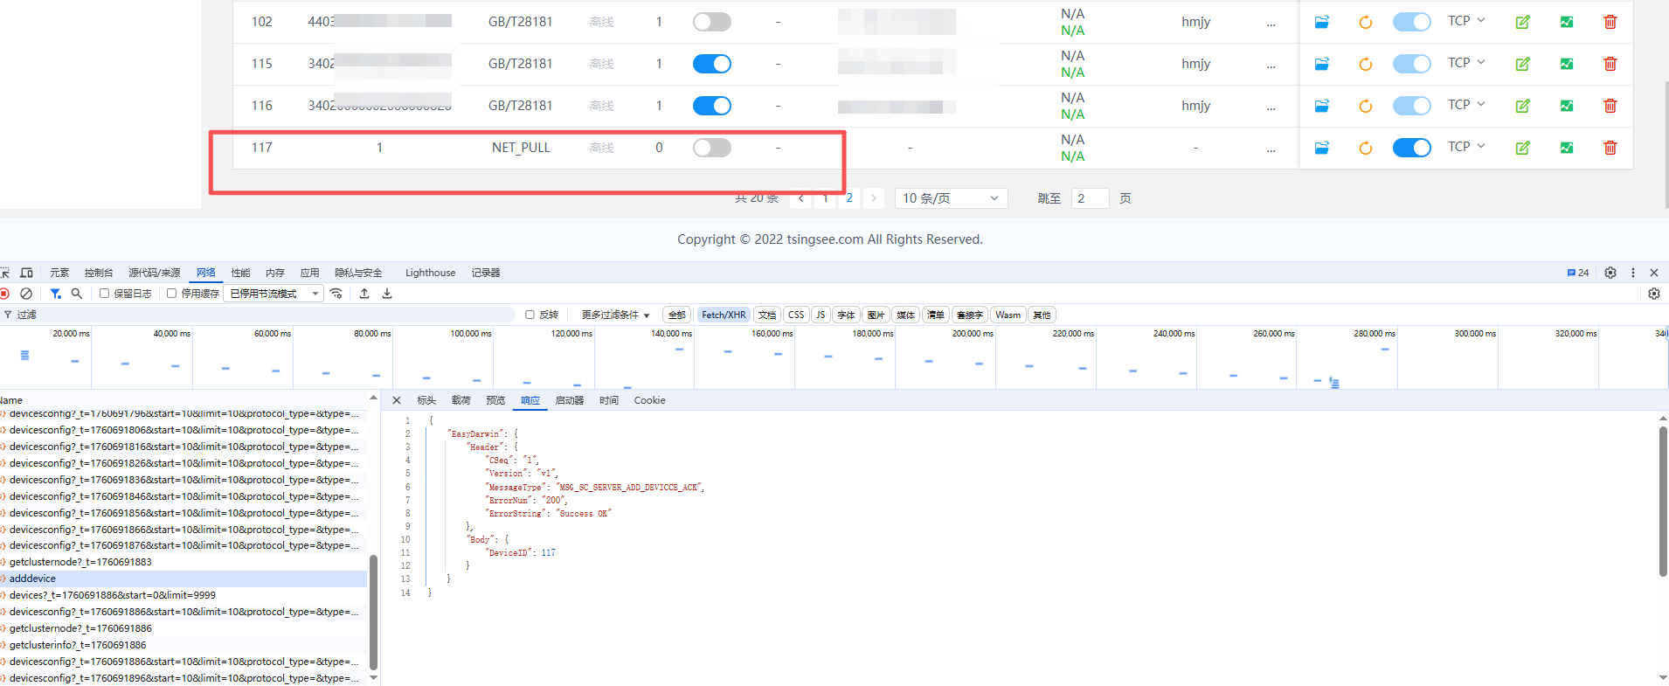The width and height of the screenshot is (1669, 686).
Task: Clear the network log in DevTools
Action: (x=26, y=294)
